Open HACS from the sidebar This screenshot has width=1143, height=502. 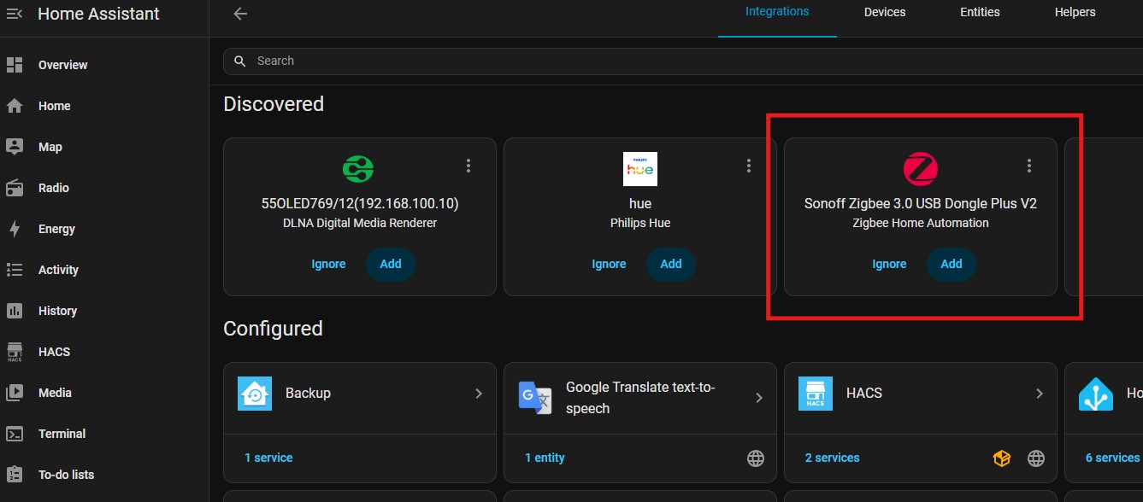pos(54,352)
